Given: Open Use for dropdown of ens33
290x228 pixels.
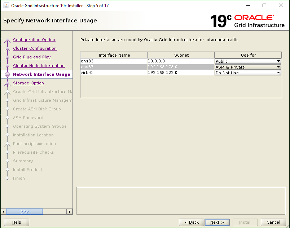Looking at the screenshot, I should 248,61.
